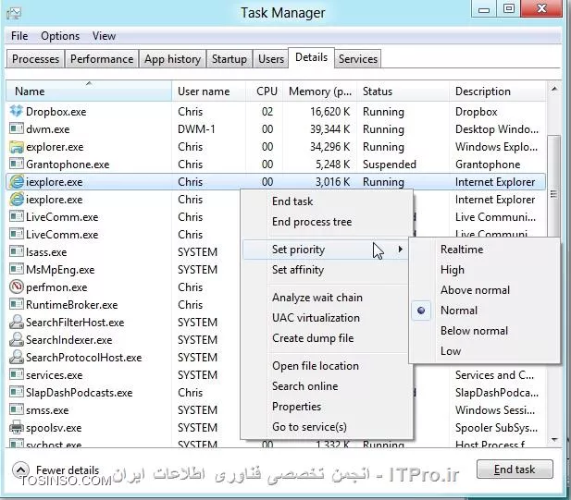Viewport: 571px width, 500px height.
Task: Click the Grantophone.exe process icon
Action: pos(17,164)
